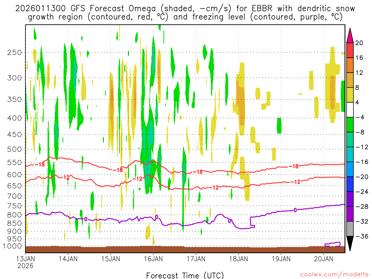The height and width of the screenshot is (279, 372).
Task: Click the title line starting growth region
Action: click(x=185, y=17)
